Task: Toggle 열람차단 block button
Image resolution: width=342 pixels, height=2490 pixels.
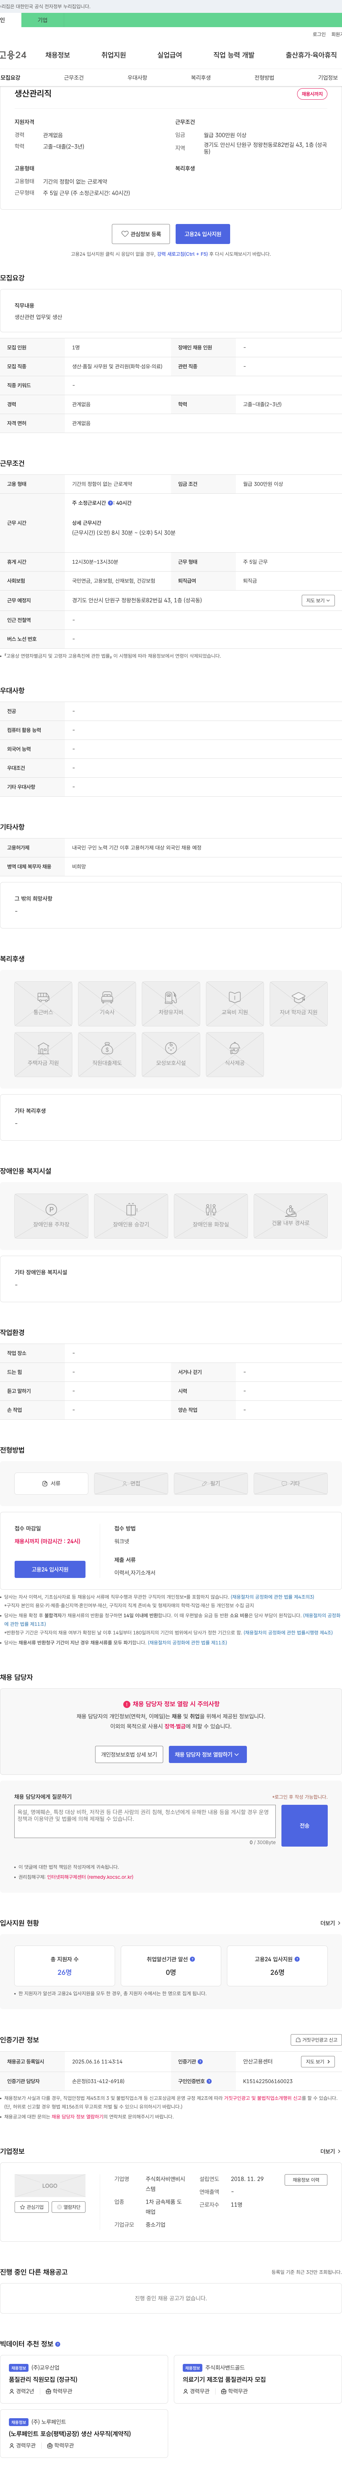Action: click(x=68, y=2207)
